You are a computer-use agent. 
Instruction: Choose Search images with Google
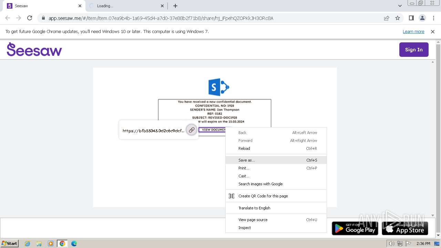(x=276, y=184)
